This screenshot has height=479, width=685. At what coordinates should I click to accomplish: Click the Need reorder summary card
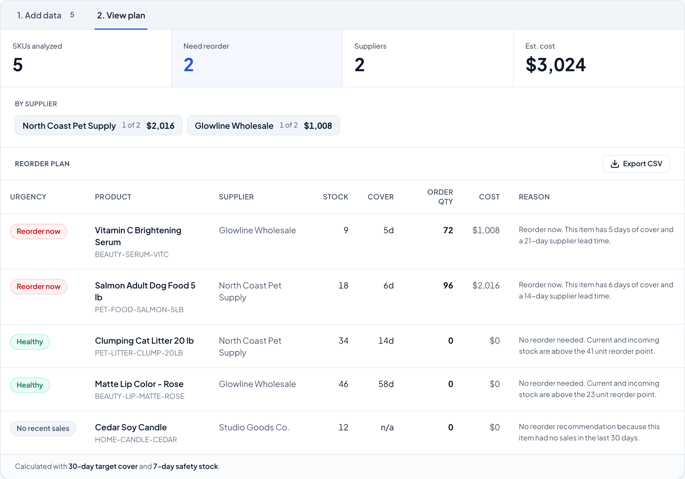coord(257,58)
